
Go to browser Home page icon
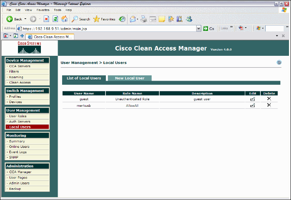tap(64, 19)
